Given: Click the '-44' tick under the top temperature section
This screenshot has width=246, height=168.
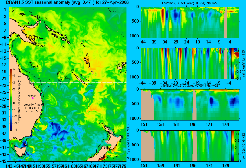Looking at the screenshot, I should [142, 42].
